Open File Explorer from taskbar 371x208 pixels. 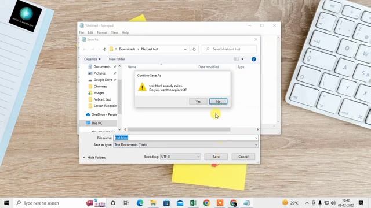[x=153, y=203]
